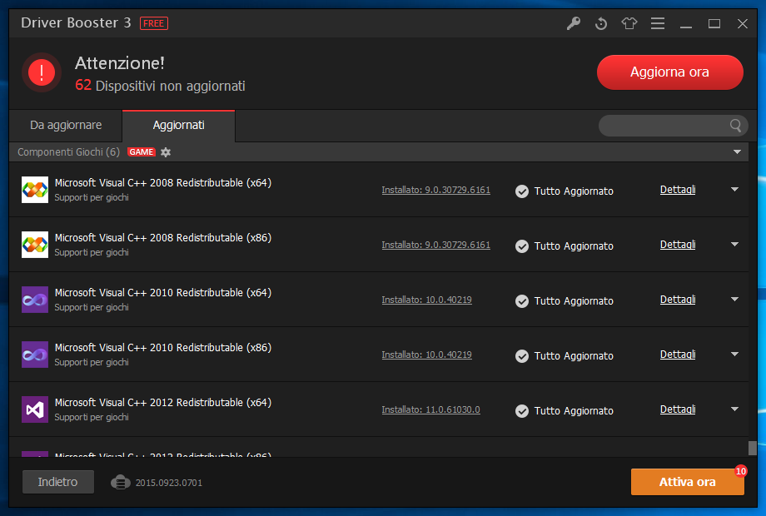
Task: Expand dropdown arrow for Visual C++ 2010 (x64)
Action: [734, 300]
